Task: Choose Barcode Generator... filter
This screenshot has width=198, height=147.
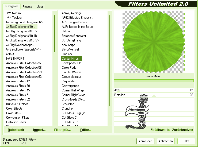Action: click(x=75, y=36)
